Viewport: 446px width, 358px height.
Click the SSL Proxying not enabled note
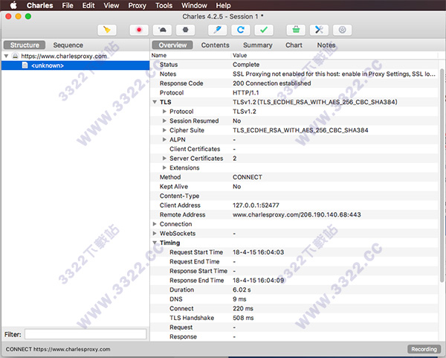(x=334, y=74)
